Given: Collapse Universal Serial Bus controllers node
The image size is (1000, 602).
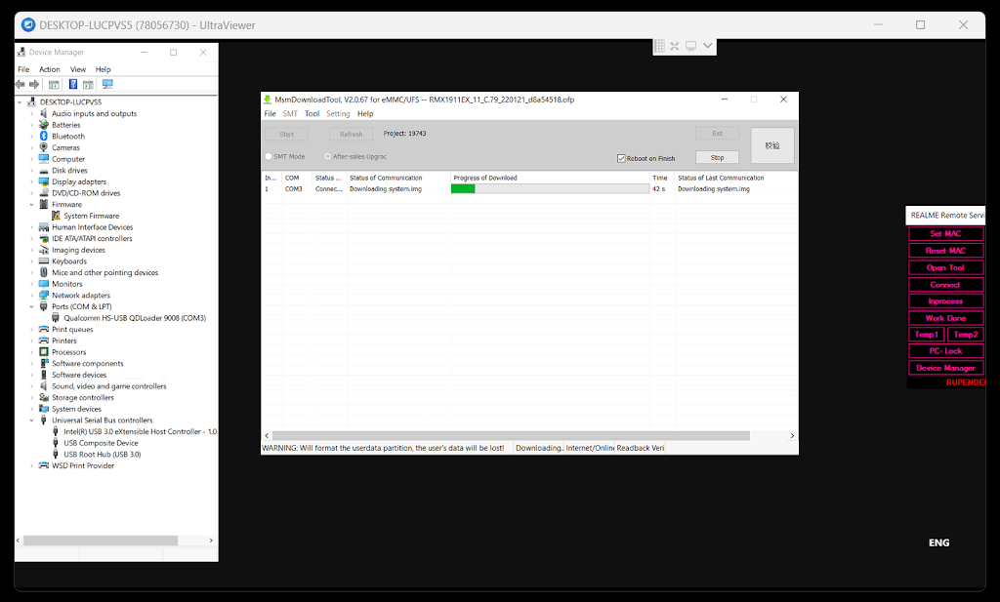Looking at the screenshot, I should [x=32, y=421].
